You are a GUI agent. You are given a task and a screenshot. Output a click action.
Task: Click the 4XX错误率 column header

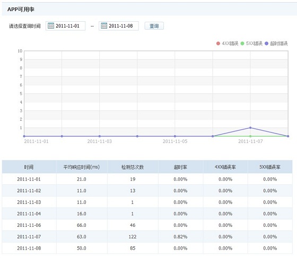(225, 167)
